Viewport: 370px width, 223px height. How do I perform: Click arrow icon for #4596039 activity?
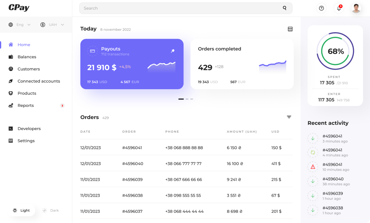tap(313, 196)
